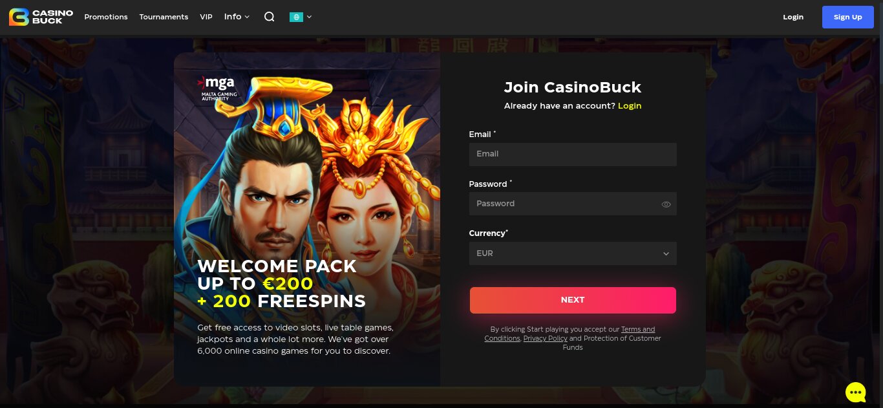This screenshot has width=883, height=408.
Task: Click the NEXT button
Action: tap(573, 300)
